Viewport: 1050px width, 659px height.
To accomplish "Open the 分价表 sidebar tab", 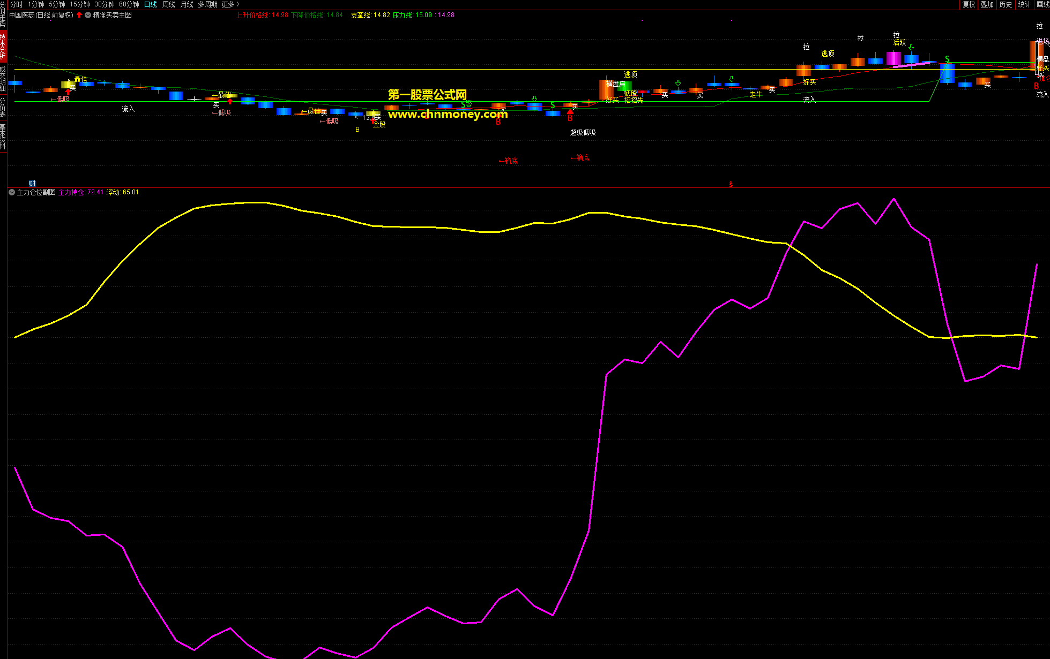I will (x=3, y=107).
